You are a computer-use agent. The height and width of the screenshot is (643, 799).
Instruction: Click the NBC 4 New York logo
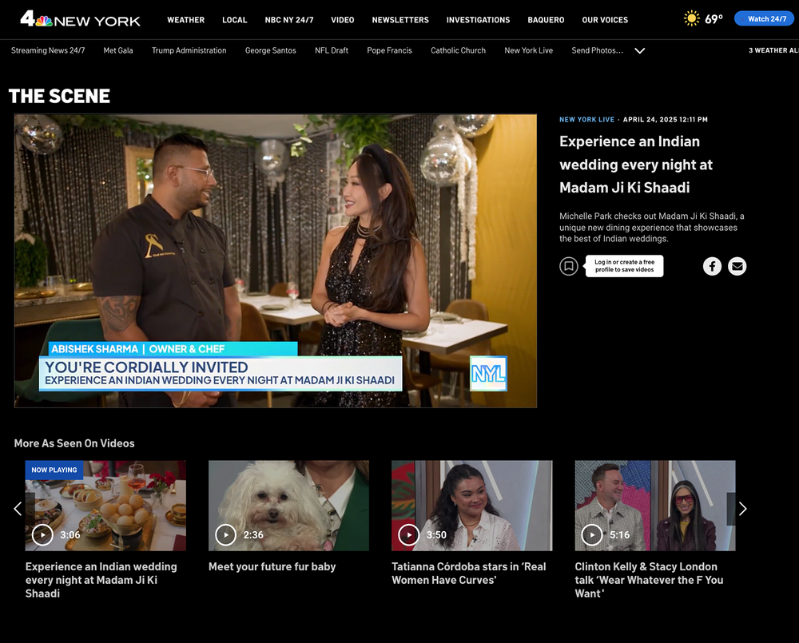[x=80, y=19]
